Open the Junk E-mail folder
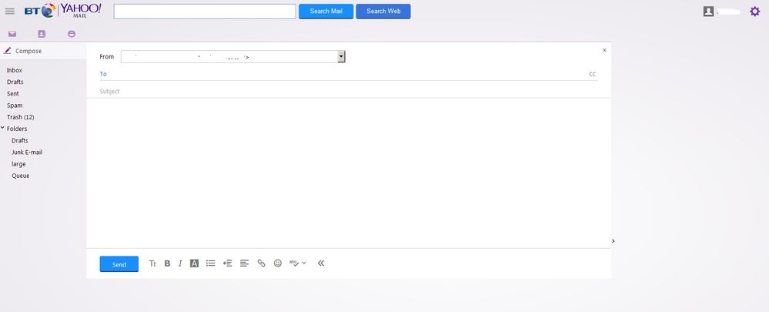The image size is (769, 312). click(27, 152)
